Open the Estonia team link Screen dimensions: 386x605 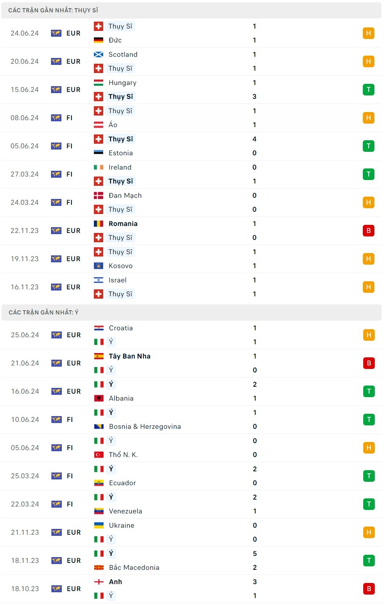pyautogui.click(x=121, y=153)
